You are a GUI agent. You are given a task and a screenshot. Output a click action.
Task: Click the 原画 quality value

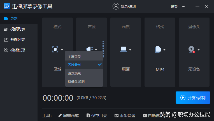click(x=126, y=69)
